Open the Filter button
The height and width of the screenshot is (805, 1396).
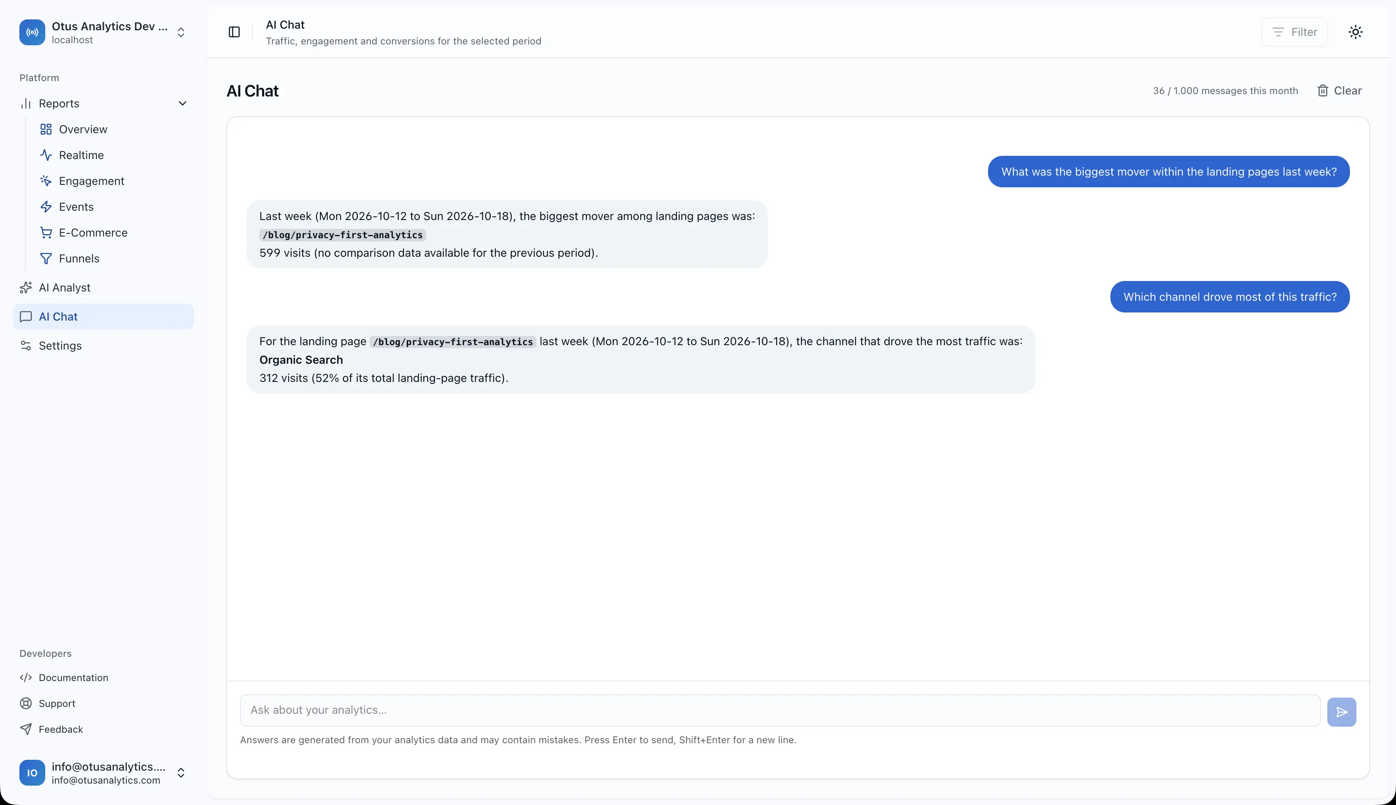(x=1294, y=32)
